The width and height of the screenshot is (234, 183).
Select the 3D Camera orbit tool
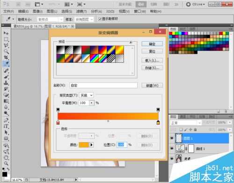tap(6, 152)
